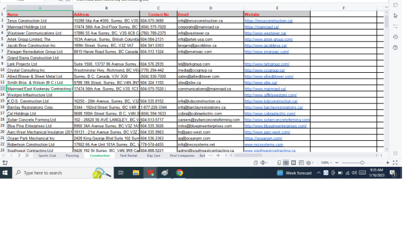Open the Windows Start menu

click(x=5, y=173)
